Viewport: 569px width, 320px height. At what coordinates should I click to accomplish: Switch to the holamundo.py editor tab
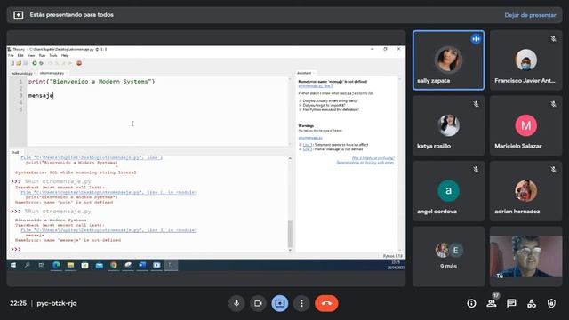pos(22,73)
